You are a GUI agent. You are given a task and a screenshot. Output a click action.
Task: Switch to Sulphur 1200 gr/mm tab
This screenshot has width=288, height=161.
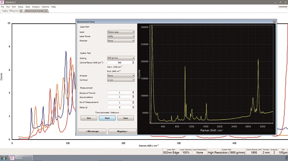(x=10, y=11)
